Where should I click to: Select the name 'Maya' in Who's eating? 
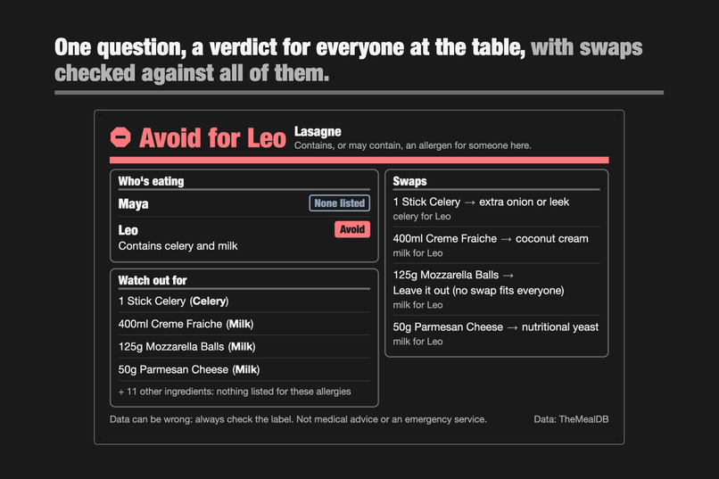134,204
